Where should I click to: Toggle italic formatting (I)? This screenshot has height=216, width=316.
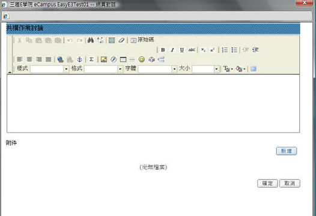point(172,50)
